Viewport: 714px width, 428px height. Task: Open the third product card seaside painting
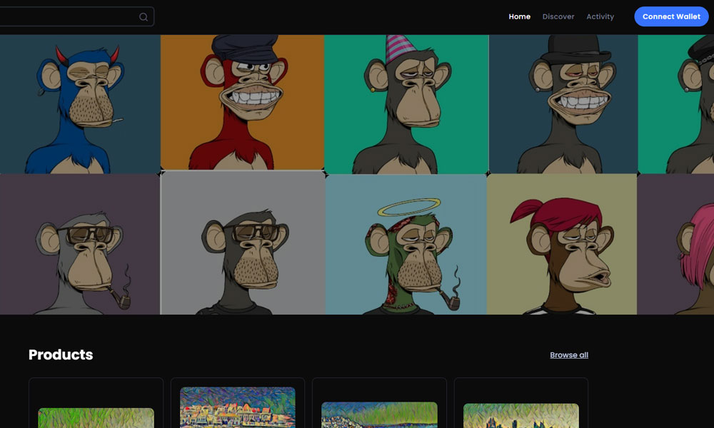[379, 403]
